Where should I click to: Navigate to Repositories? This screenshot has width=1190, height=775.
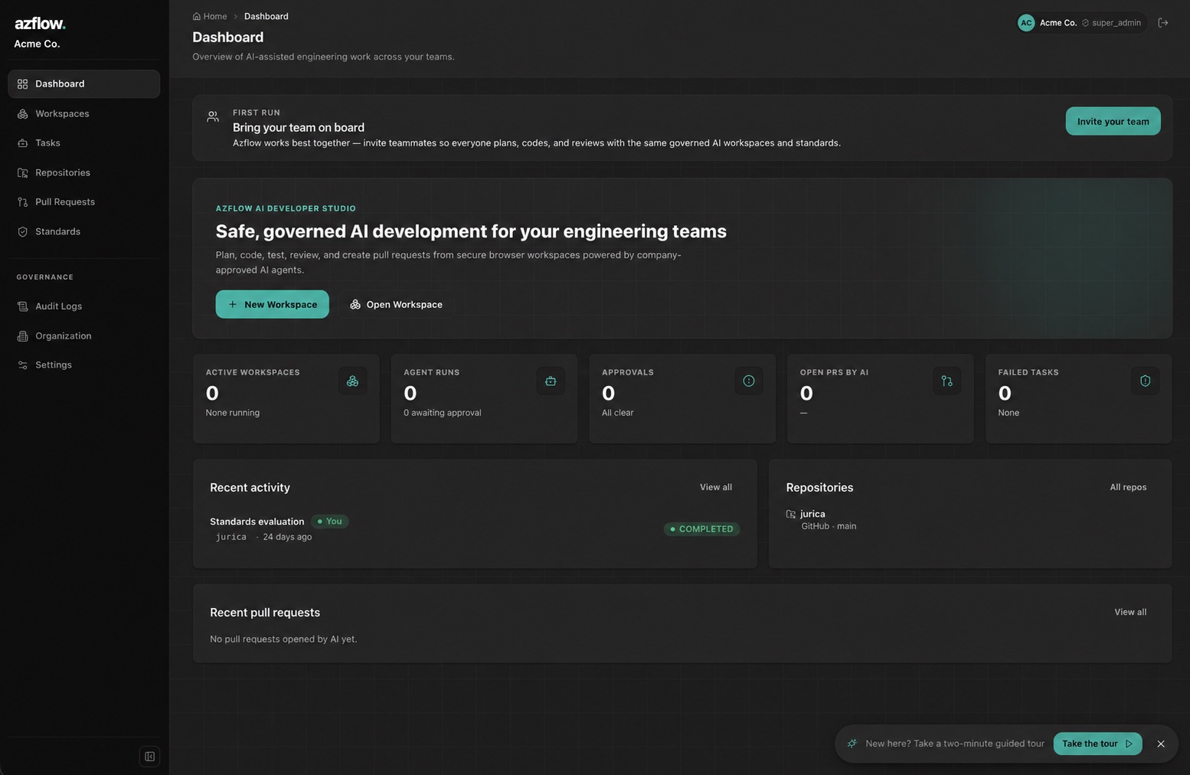83,173
